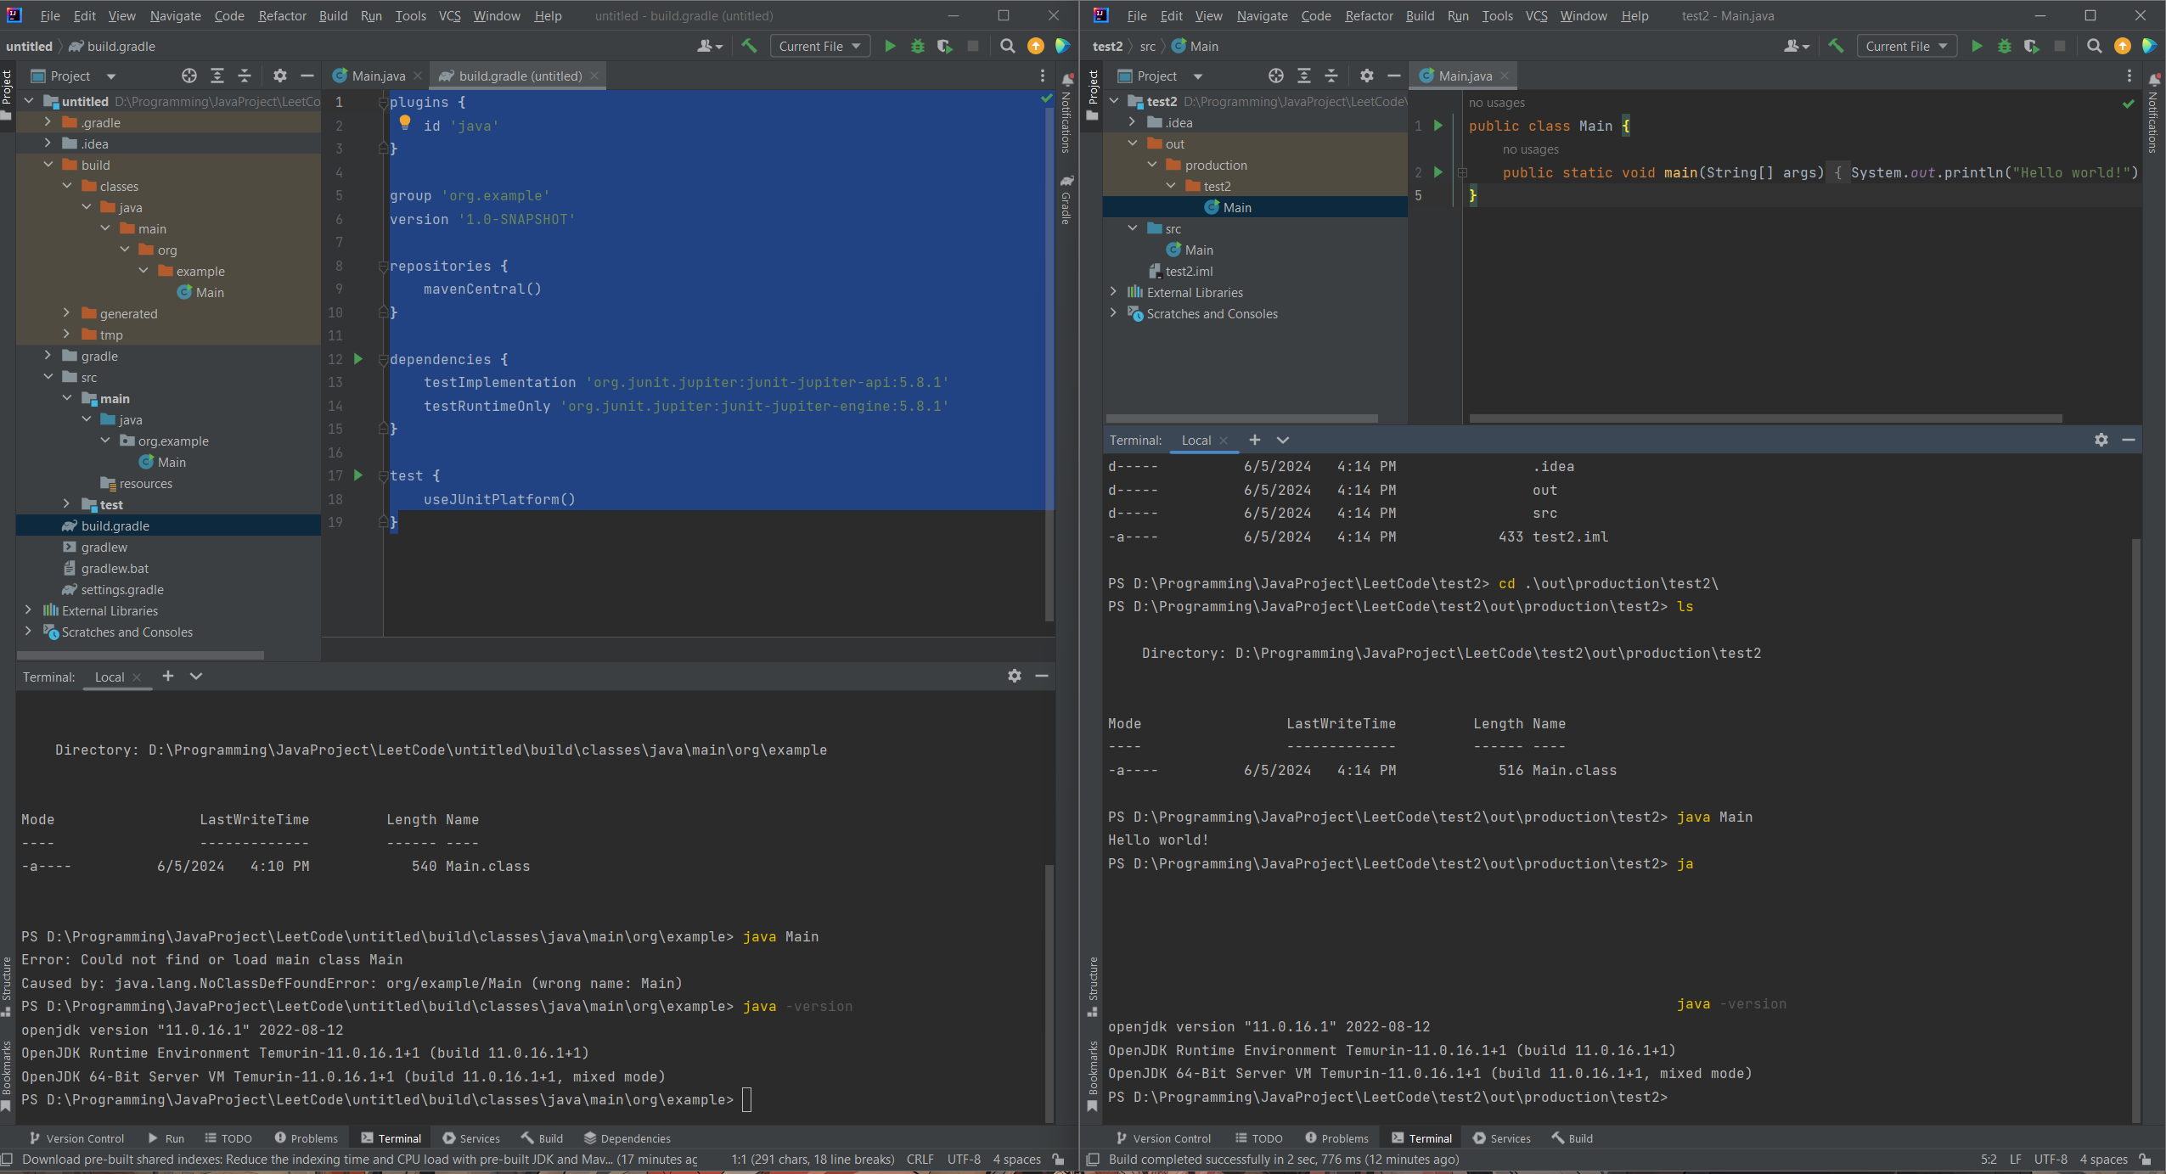Collapse out folder in test2 tree
This screenshot has height=1174, width=2166.
[1133, 143]
